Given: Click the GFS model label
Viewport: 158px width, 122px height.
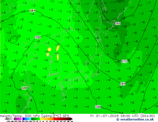Looking at the screenshot, I should [x=66, y=116].
